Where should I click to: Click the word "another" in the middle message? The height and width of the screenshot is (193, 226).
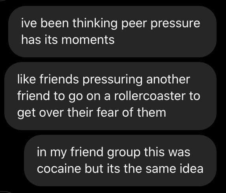point(168,79)
